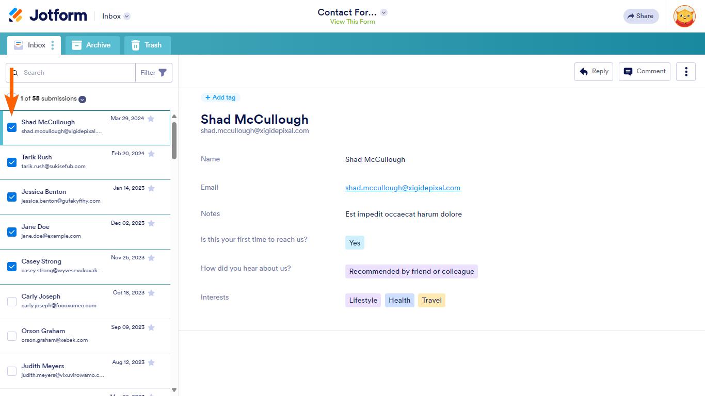Click the search magnifier icon

pyautogui.click(x=15, y=73)
